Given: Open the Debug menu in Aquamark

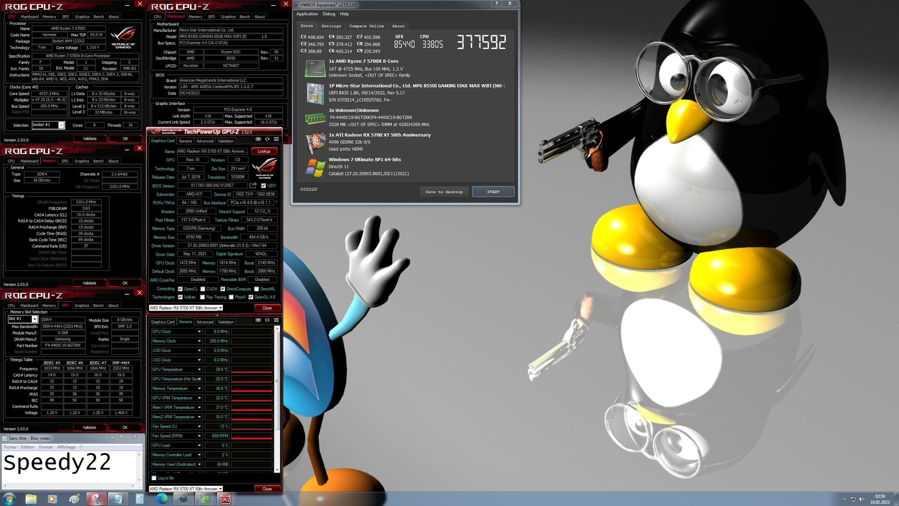Looking at the screenshot, I should point(329,14).
